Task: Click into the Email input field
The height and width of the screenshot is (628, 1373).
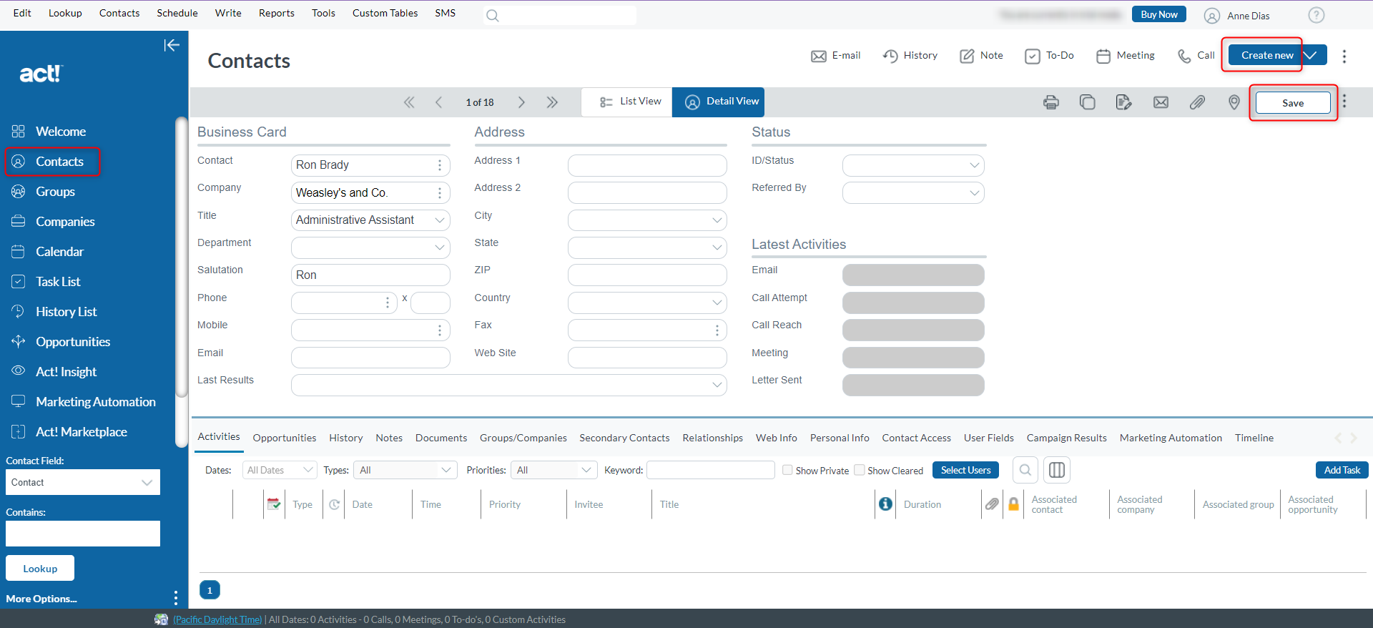Action: pyautogui.click(x=370, y=357)
